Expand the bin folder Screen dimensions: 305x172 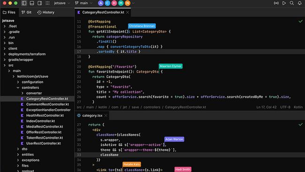(5, 43)
